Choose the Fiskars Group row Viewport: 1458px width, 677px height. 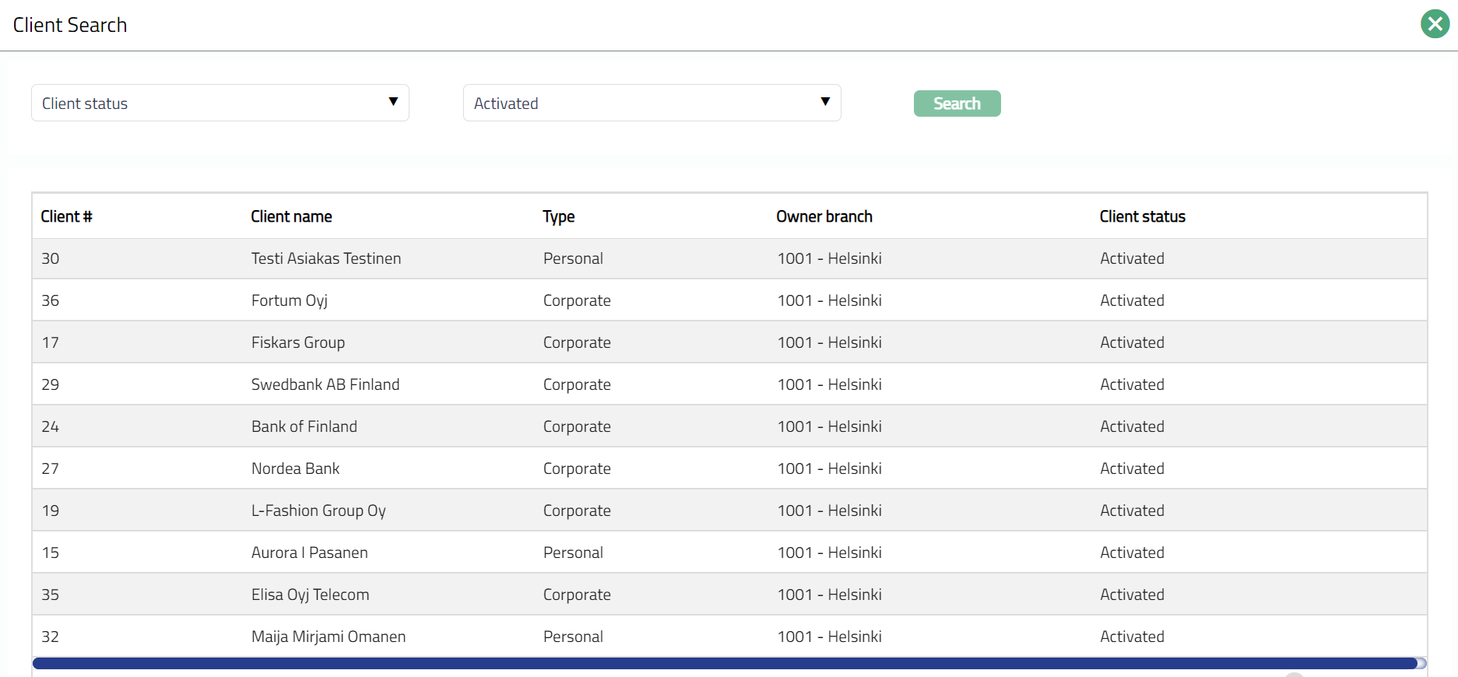(x=297, y=342)
